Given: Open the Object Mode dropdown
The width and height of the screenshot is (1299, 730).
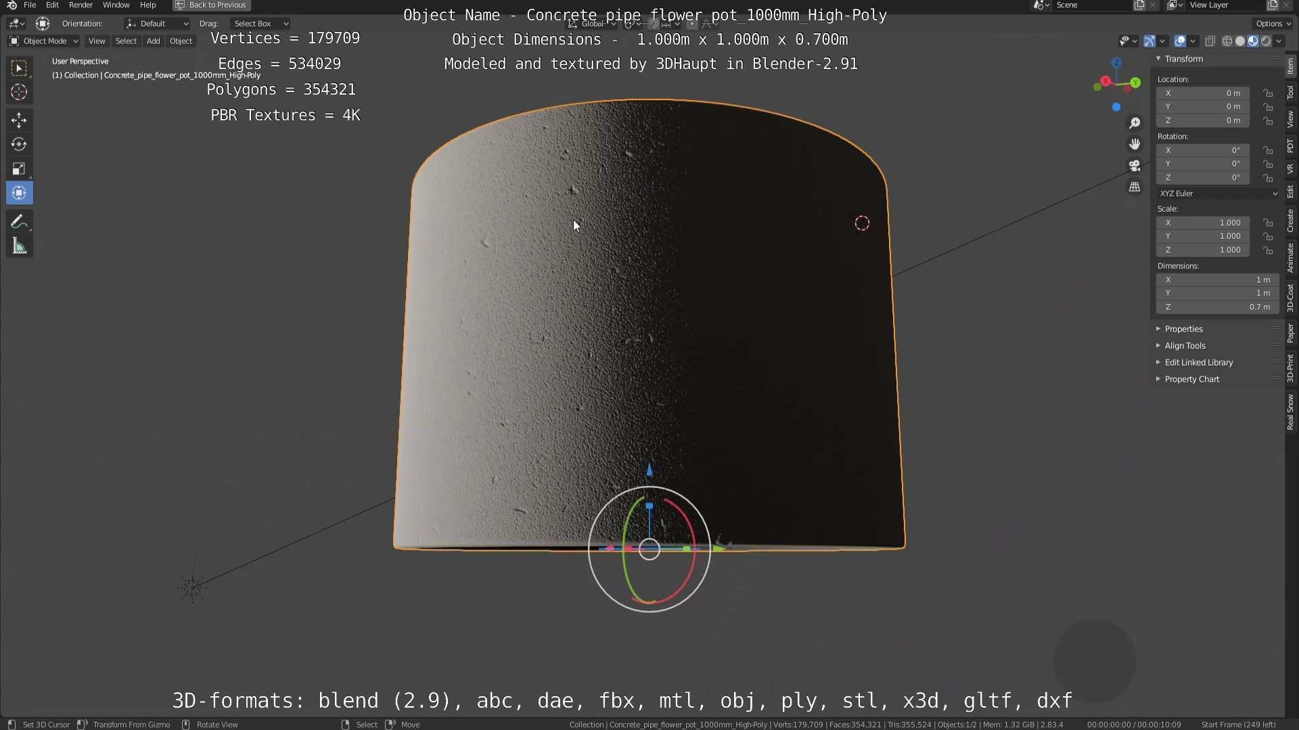Looking at the screenshot, I should point(43,41).
